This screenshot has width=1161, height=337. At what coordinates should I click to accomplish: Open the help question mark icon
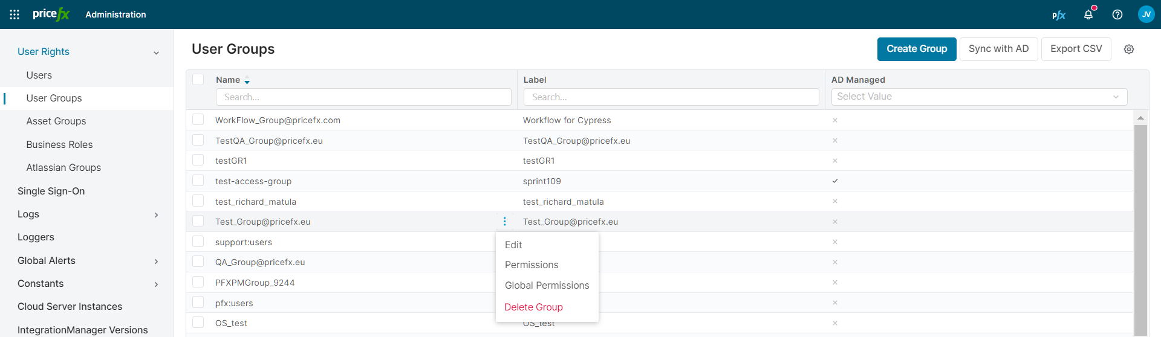coord(1117,14)
